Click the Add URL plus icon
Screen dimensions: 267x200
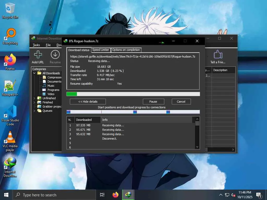click(x=38, y=55)
